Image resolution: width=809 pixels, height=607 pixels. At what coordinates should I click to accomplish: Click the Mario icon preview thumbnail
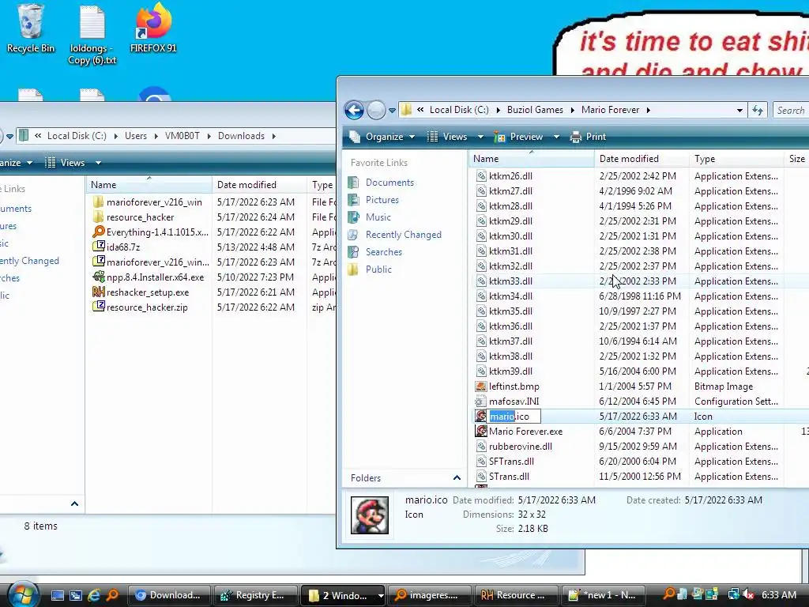pyautogui.click(x=370, y=515)
